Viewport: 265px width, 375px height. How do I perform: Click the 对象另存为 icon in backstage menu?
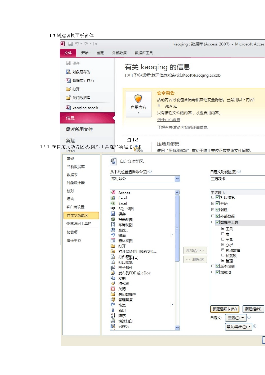[68, 72]
